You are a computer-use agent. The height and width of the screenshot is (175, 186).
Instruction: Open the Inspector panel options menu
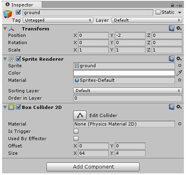click(x=179, y=6)
